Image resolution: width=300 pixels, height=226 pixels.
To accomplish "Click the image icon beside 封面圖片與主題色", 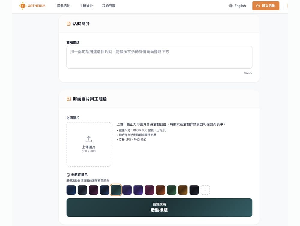I will click(x=69, y=99).
